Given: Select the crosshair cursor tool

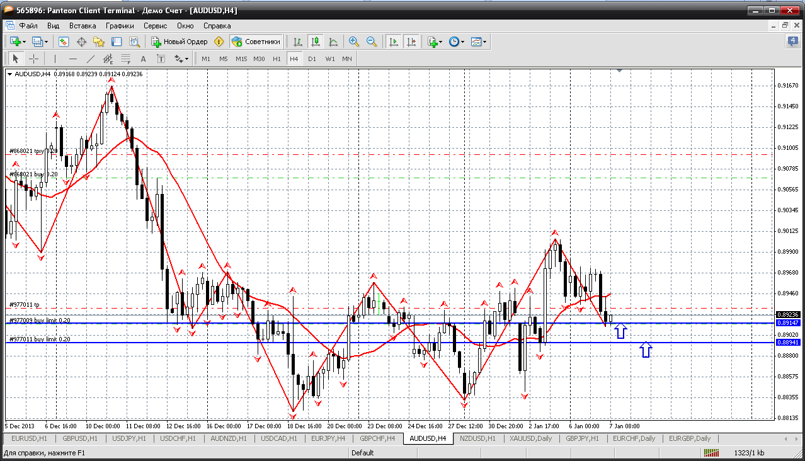Looking at the screenshot, I should tap(33, 59).
